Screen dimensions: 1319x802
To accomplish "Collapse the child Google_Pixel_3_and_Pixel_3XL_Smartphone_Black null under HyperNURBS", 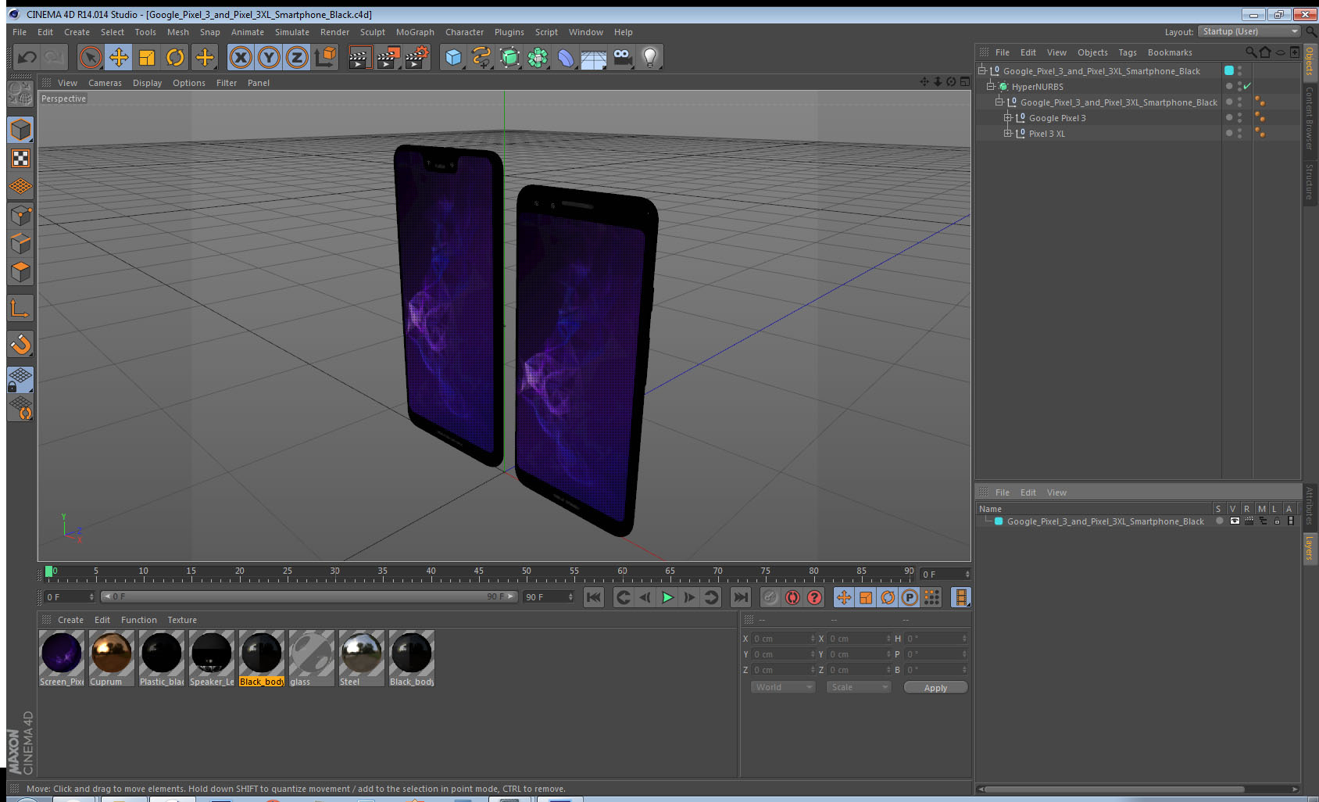I will 999,102.
